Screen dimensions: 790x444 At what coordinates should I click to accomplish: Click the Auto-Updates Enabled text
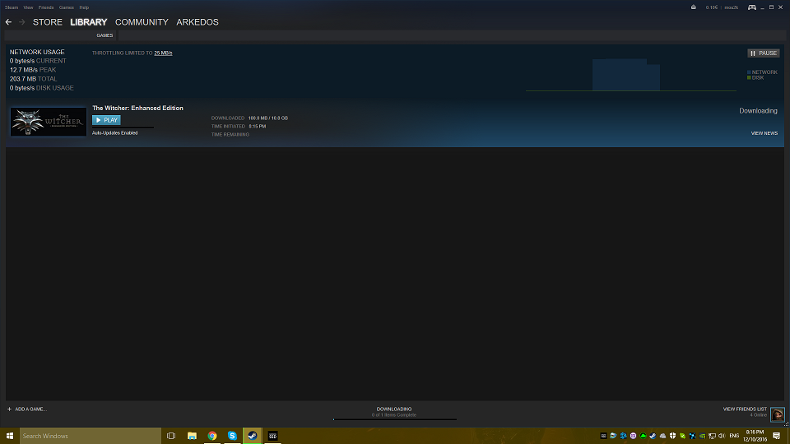point(115,133)
